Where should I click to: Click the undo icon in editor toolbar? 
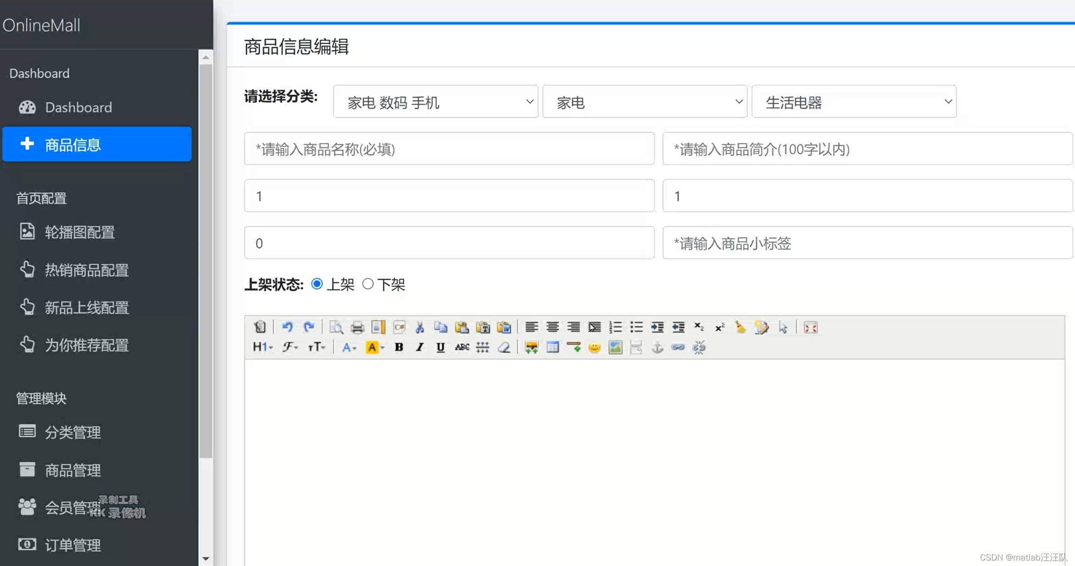click(287, 327)
